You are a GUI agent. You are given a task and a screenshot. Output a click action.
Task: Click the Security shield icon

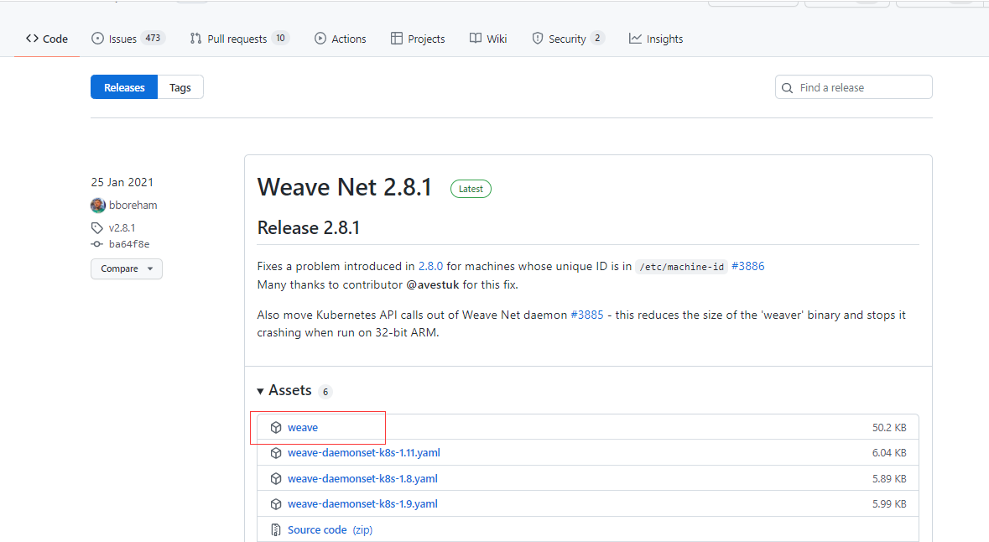538,39
